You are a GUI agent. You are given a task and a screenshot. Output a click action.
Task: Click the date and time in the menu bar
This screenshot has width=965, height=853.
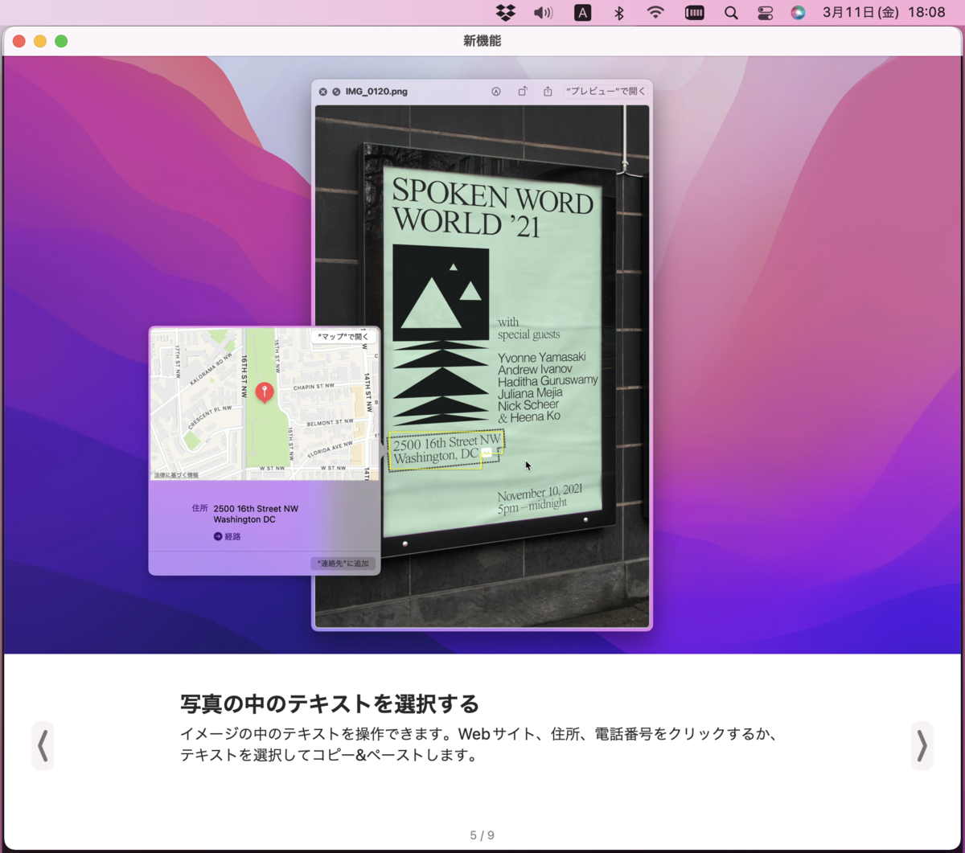885,12
